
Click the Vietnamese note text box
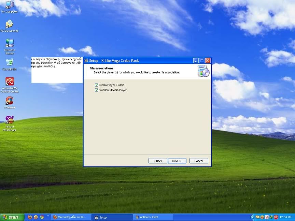point(57,70)
